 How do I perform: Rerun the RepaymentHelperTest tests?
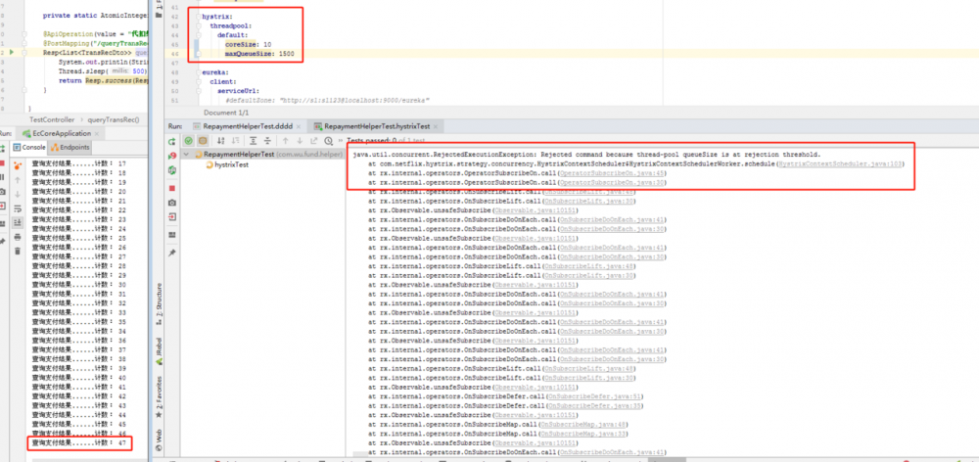pos(171,142)
